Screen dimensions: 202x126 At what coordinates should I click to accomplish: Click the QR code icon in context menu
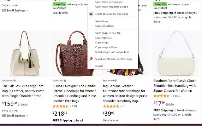pyautogui.click(x=91, y=14)
